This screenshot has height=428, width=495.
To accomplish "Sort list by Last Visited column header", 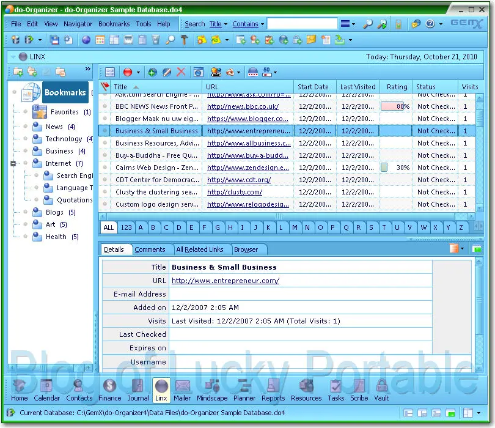I will click(x=358, y=87).
